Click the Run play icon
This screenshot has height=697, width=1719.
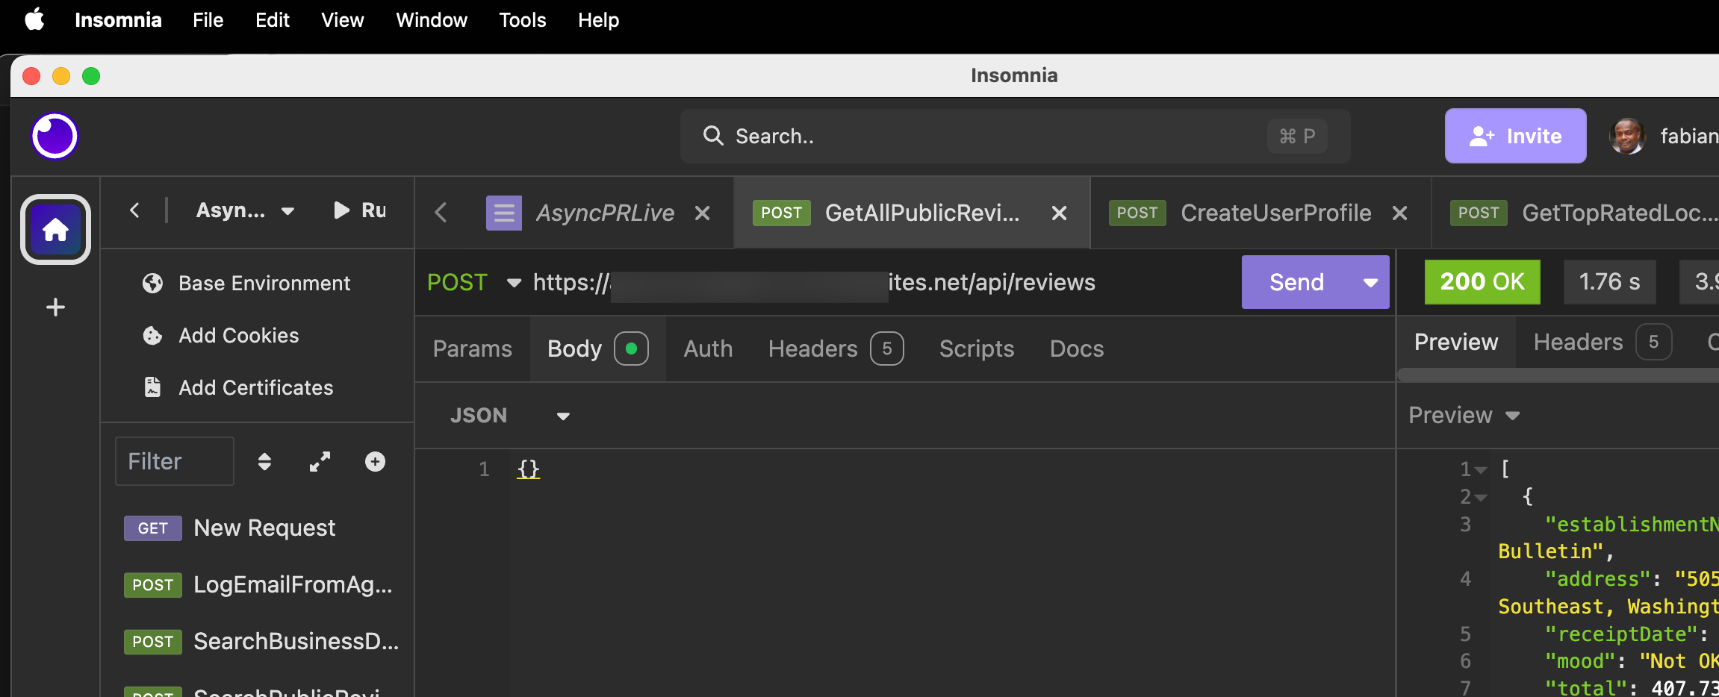coord(341,210)
